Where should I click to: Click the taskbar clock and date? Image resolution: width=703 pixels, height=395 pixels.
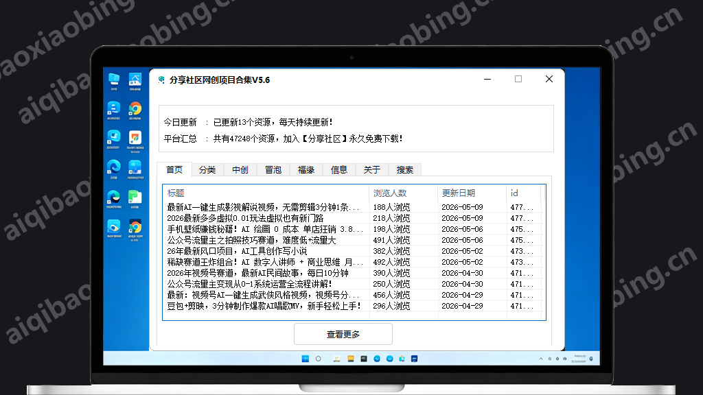pos(579,359)
